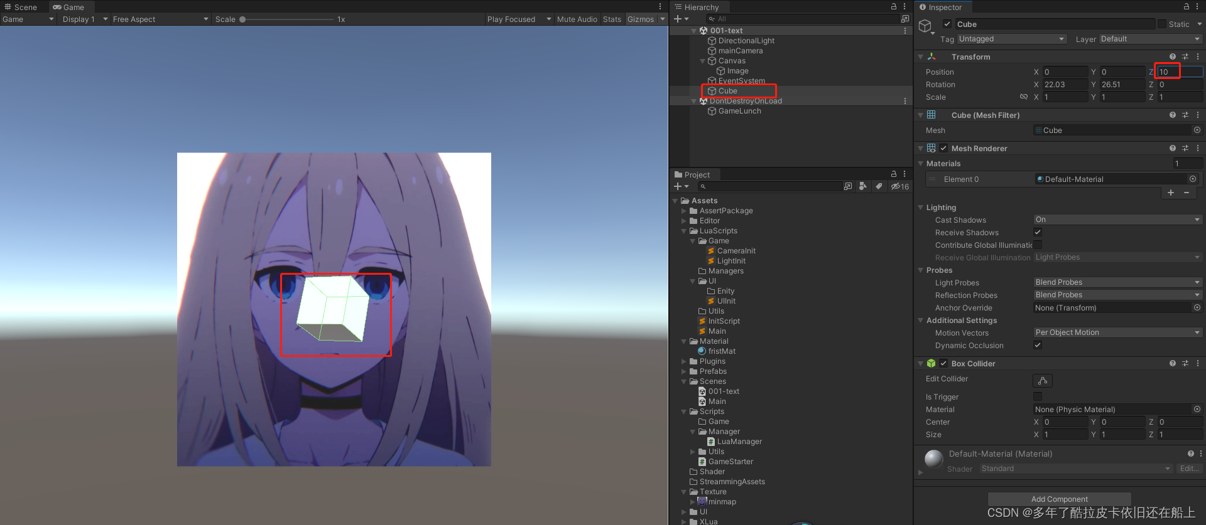Open Mesh Filter preset icon
1206x525 pixels.
click(x=1185, y=115)
